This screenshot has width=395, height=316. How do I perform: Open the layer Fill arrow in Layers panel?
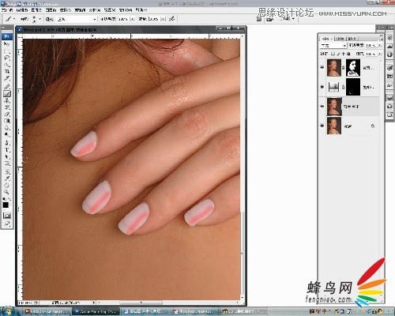click(x=379, y=54)
